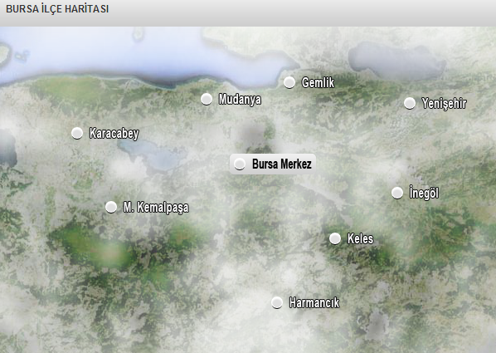This screenshot has width=496, height=353.
Task: Click the Yenişehir district name
Action: [x=444, y=103]
